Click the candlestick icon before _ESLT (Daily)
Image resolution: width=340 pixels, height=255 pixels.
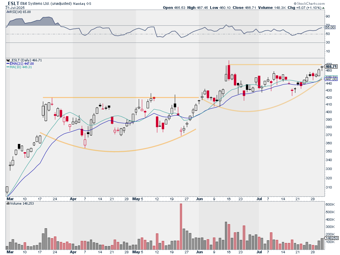click(8, 60)
